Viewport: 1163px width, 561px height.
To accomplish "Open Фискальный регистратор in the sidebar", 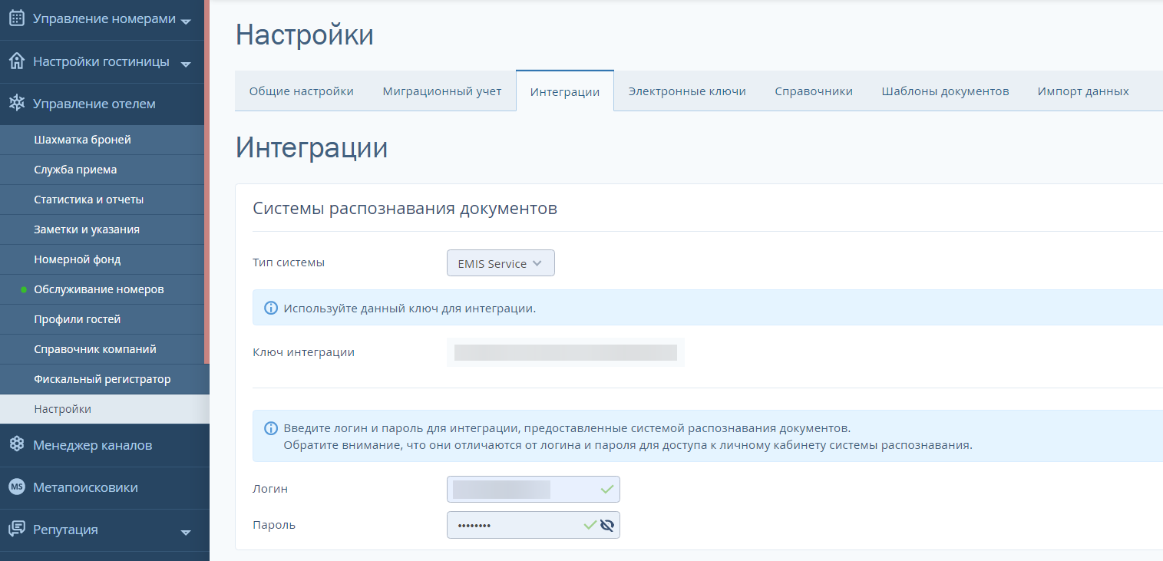I will (x=104, y=379).
